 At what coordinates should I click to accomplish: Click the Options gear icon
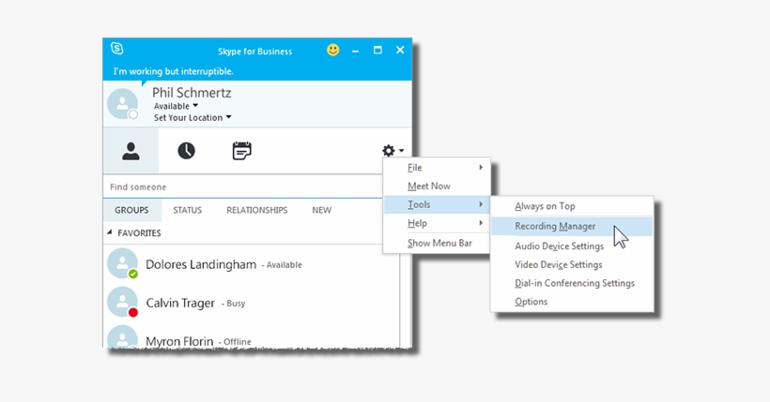point(389,151)
